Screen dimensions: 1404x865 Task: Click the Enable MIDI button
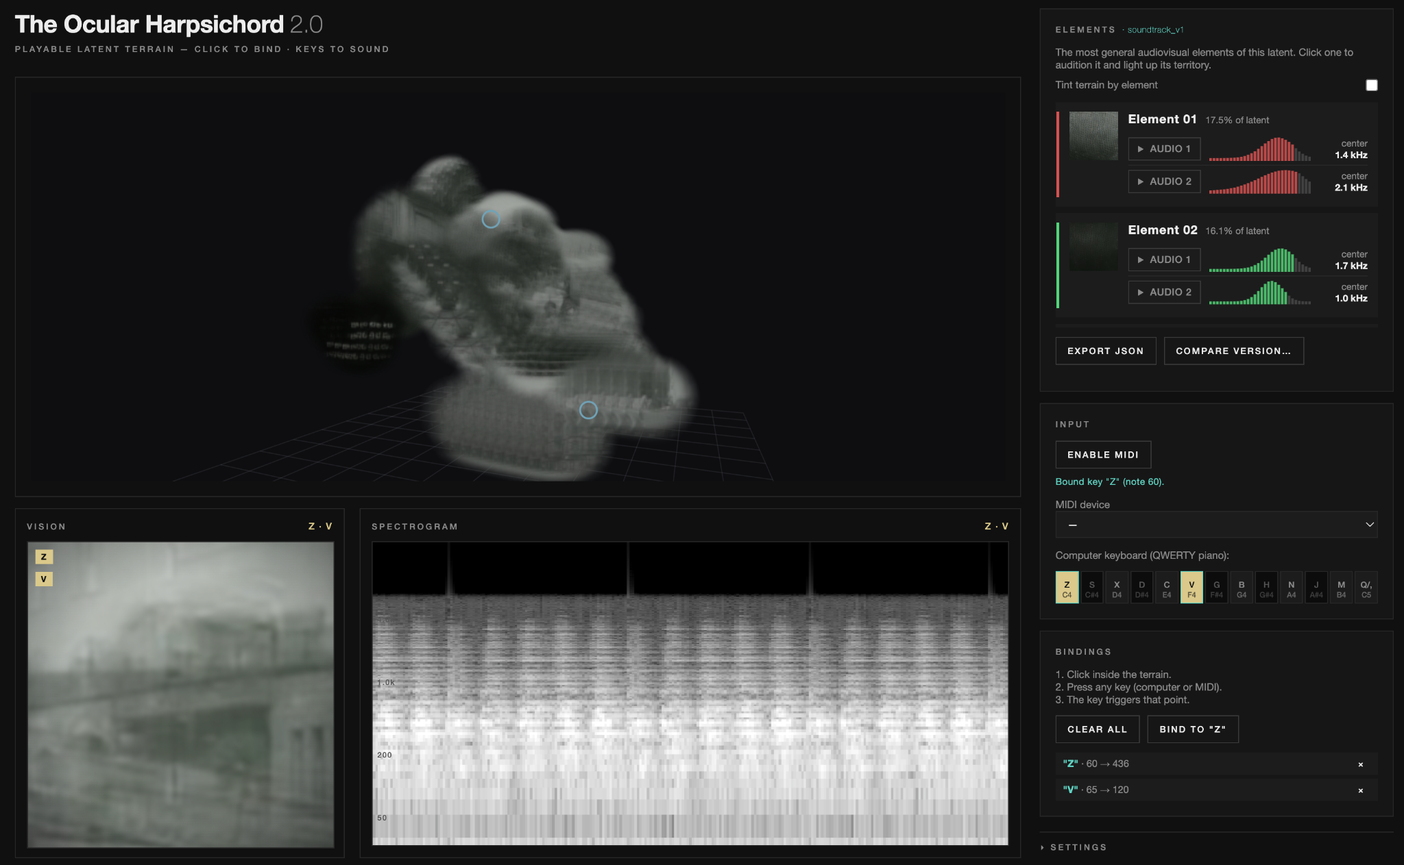[x=1102, y=455]
